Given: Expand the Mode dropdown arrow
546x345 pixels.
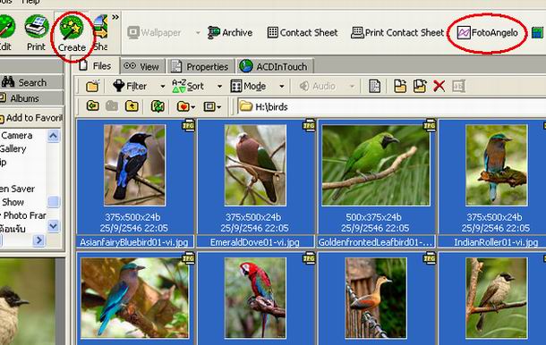Looking at the screenshot, I should pyautogui.click(x=282, y=86).
